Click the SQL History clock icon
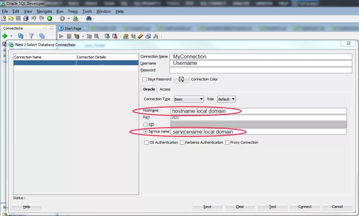This screenshot has width=359, height=216. coord(148,36)
